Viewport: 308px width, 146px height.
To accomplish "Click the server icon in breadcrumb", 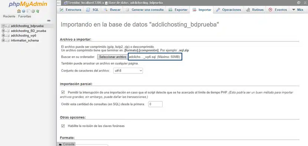I will pyautogui.click(x=66, y=3).
